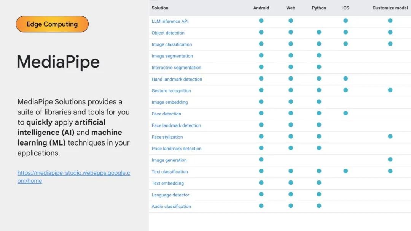Click the Android column header
The height and width of the screenshot is (231, 411).
tap(261, 8)
